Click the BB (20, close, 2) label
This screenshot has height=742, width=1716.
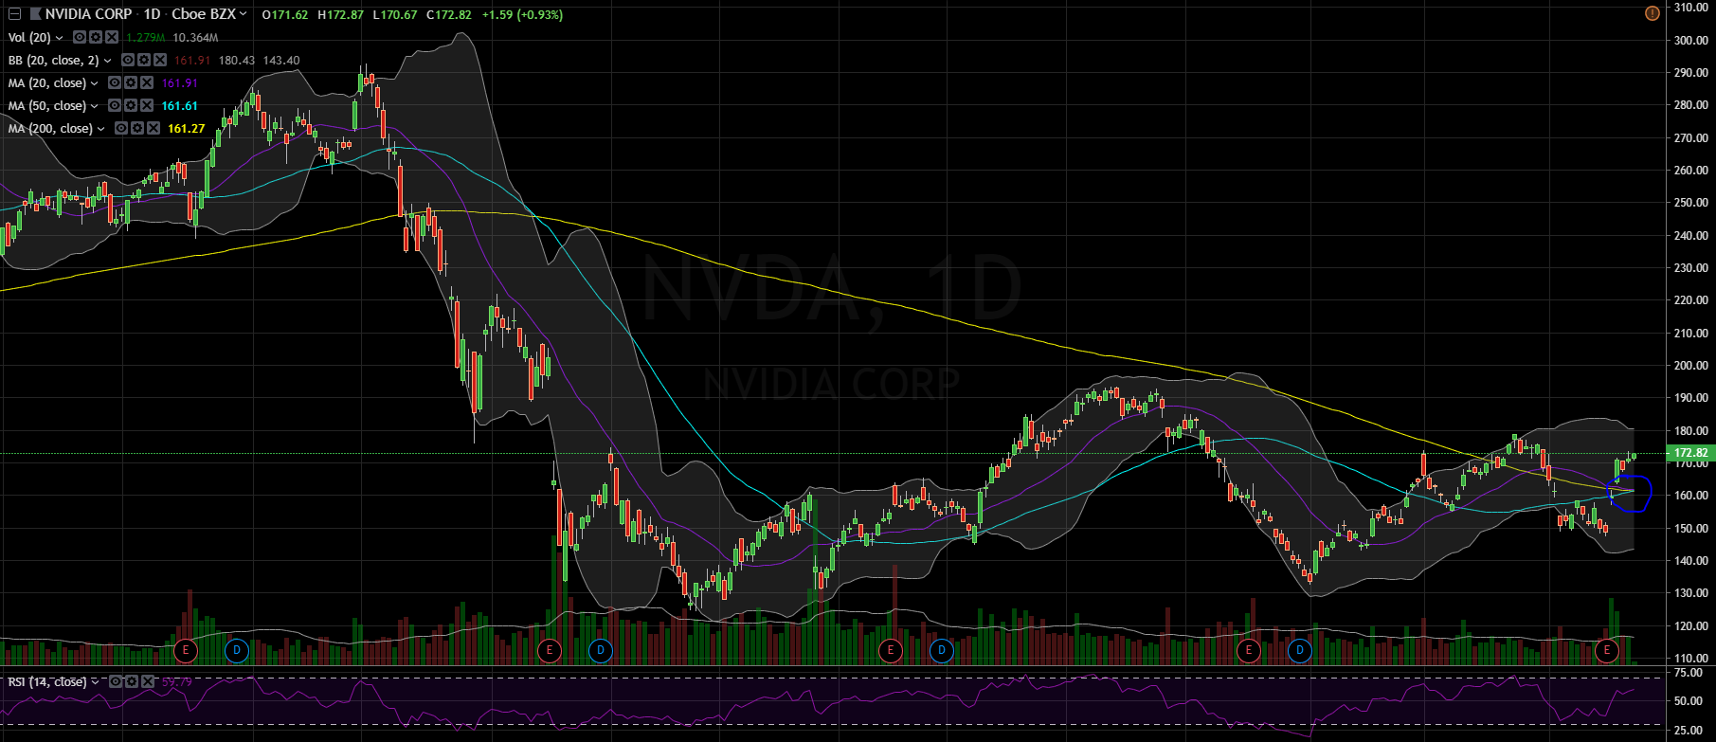click(53, 61)
